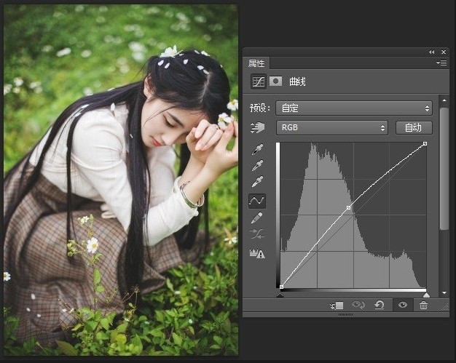Switch to the 属性 properties tab
The image size is (456, 363).
(256, 63)
